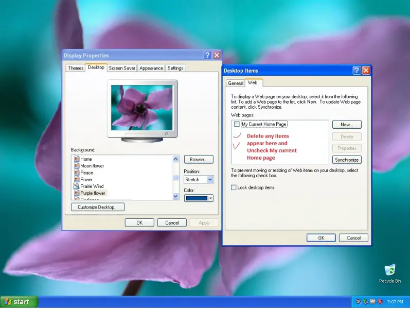Close the Desktop Items dialog
Screen dimensions: 410x309
click(366, 70)
